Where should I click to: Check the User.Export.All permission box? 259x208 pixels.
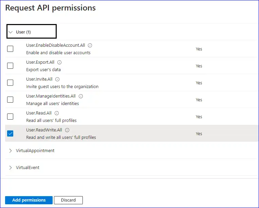coord(11,66)
